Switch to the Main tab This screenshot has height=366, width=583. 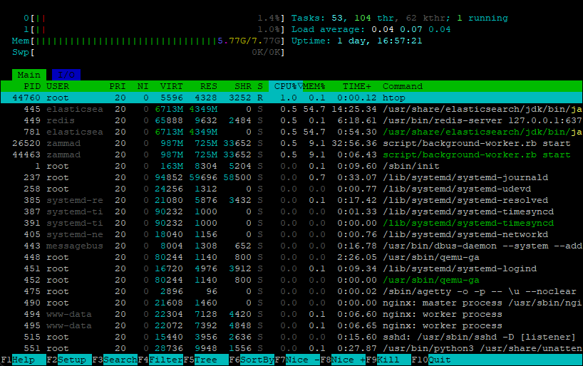(29, 75)
